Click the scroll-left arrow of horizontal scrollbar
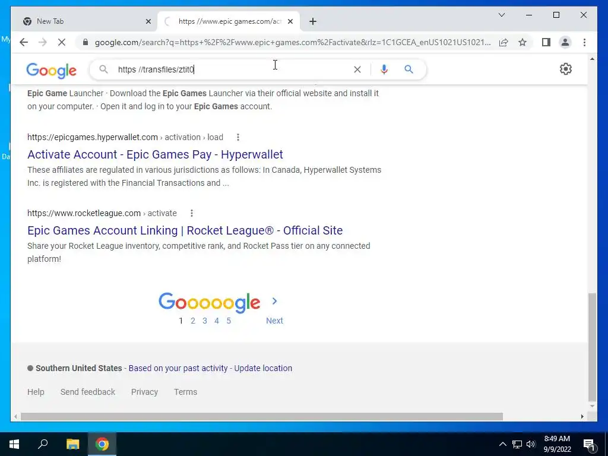608x456 pixels. [15, 416]
